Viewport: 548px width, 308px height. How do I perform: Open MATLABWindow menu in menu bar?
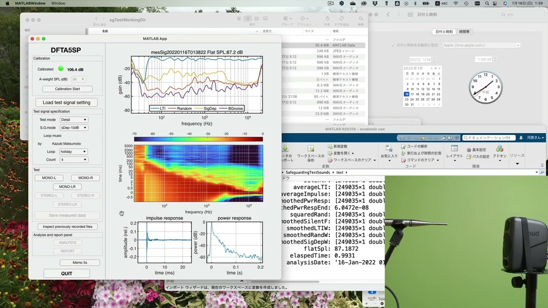click(x=30, y=3)
